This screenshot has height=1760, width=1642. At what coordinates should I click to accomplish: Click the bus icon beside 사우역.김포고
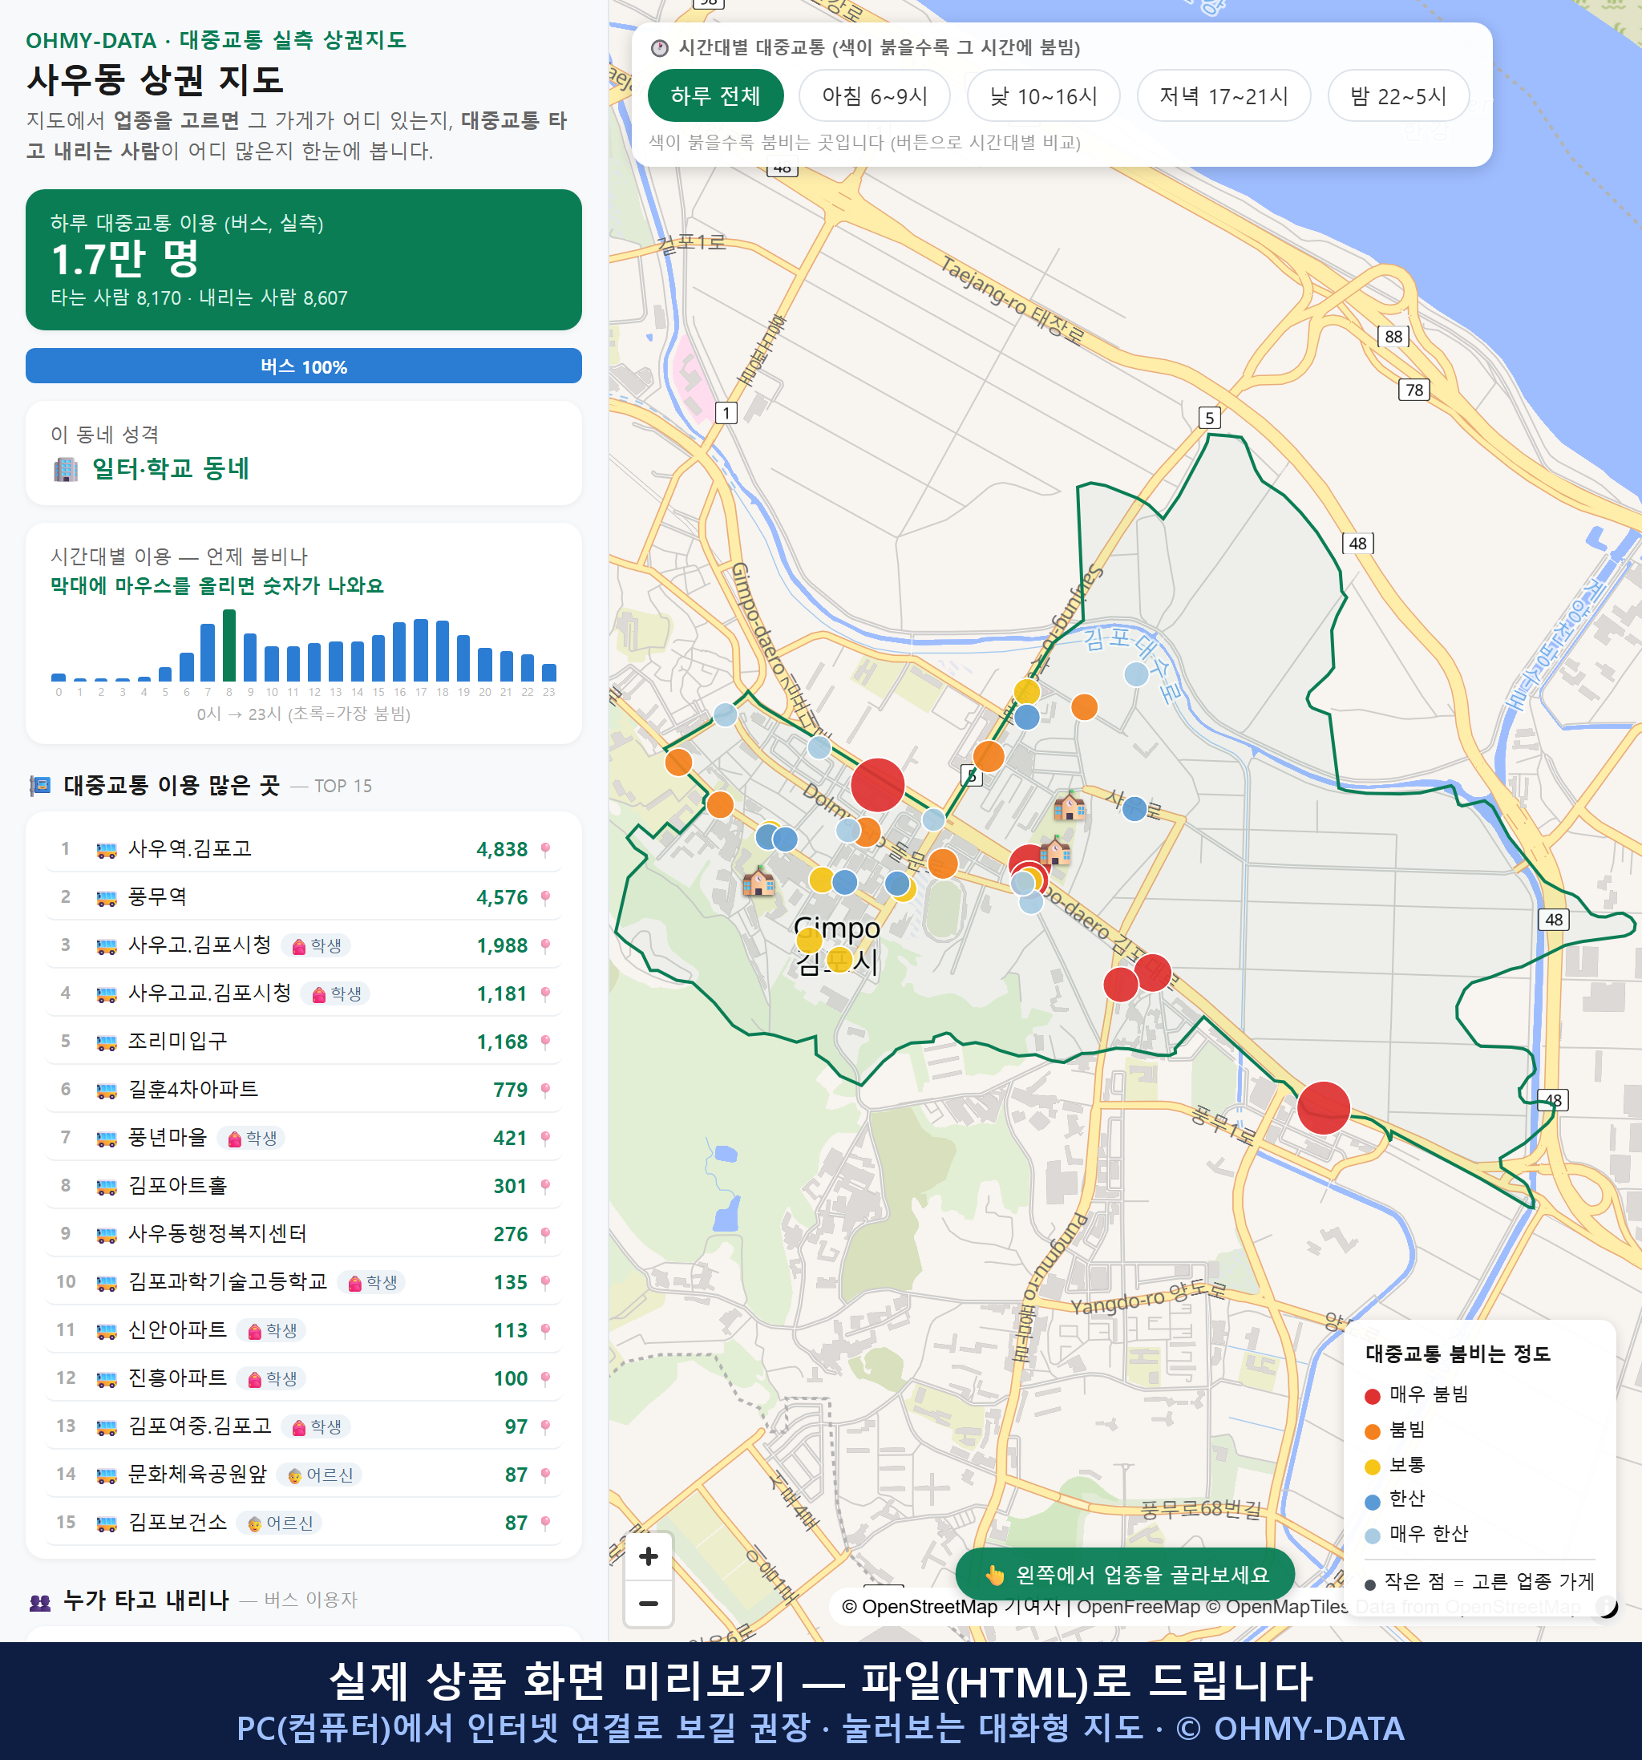point(106,850)
